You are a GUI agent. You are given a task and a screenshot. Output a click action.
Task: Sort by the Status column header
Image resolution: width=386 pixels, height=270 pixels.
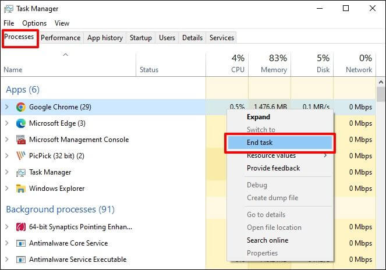171,64
